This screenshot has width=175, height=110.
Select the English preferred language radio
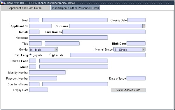point(30,55)
